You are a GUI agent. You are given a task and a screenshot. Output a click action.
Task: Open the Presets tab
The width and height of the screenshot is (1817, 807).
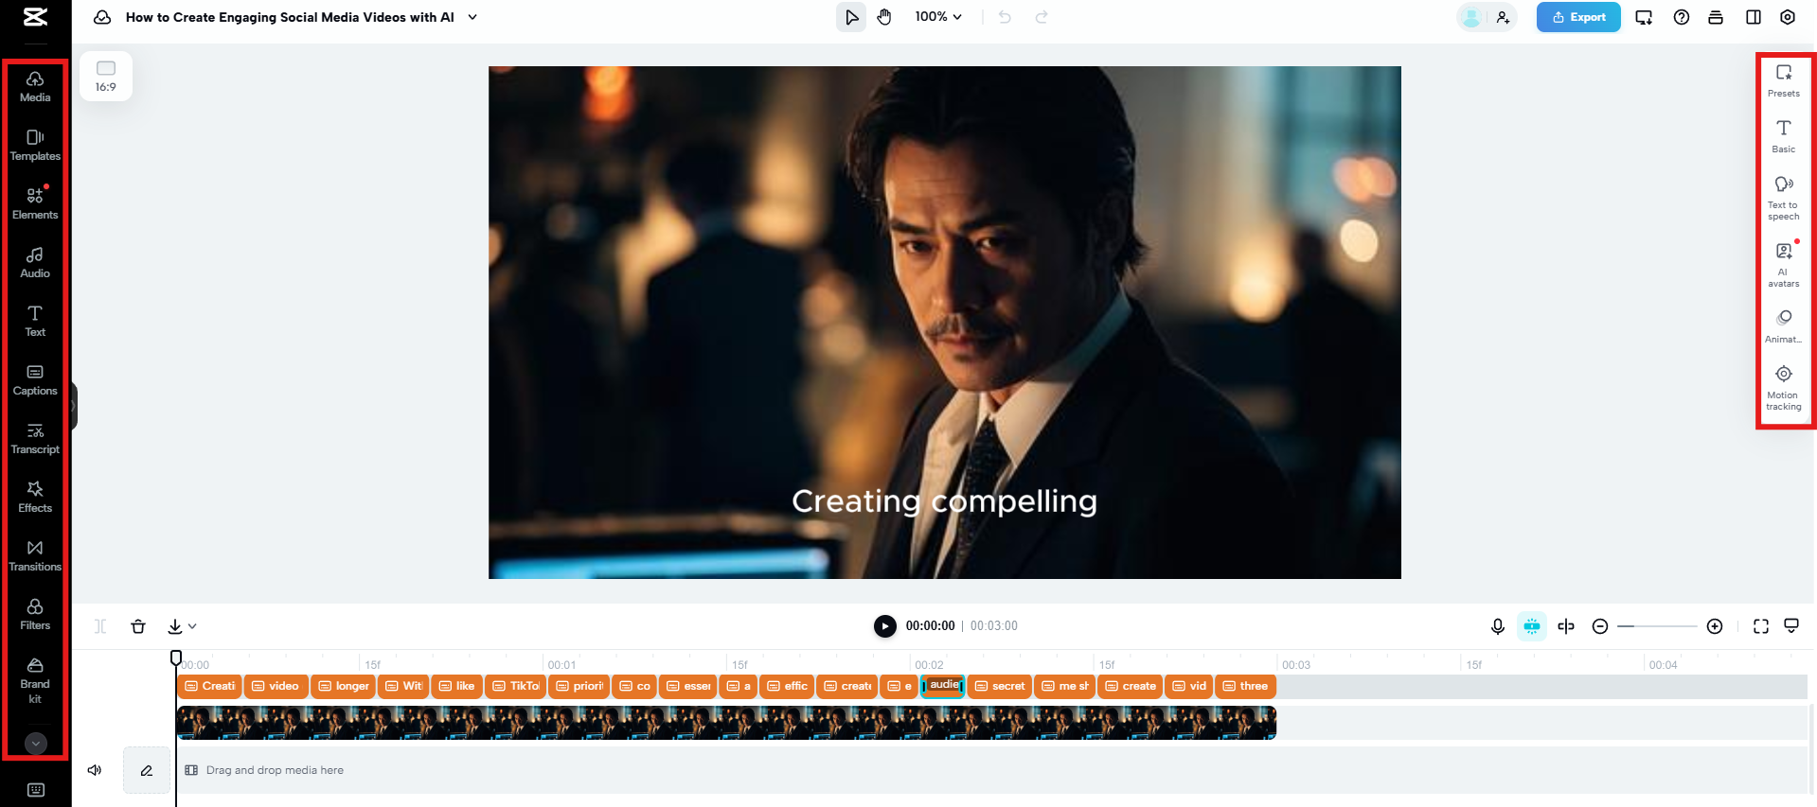click(1784, 80)
